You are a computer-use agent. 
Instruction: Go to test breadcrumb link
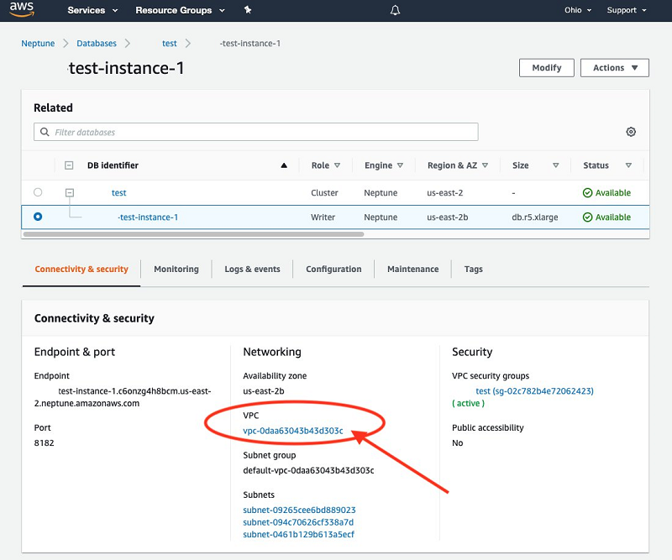[170, 44]
